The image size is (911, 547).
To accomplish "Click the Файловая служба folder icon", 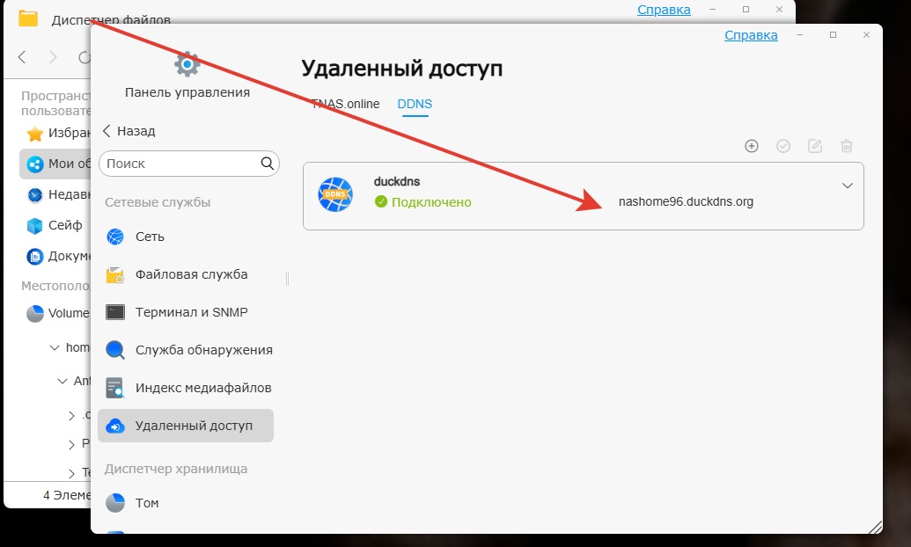I will 115,274.
